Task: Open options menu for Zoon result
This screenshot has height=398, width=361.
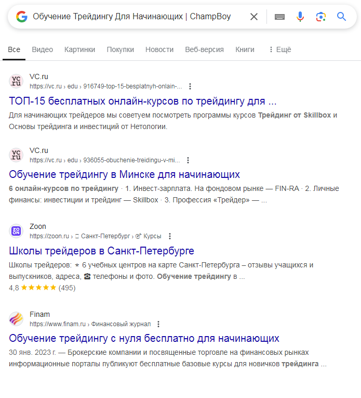Action: (x=169, y=236)
